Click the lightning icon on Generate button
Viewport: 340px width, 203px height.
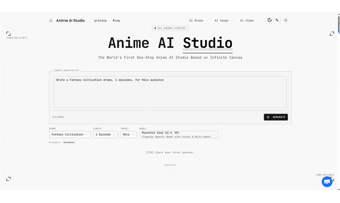[x=268, y=117]
